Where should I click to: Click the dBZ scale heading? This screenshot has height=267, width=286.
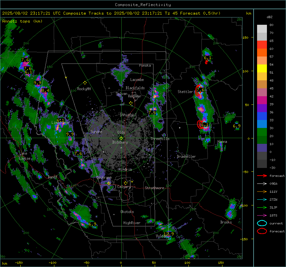(269, 17)
